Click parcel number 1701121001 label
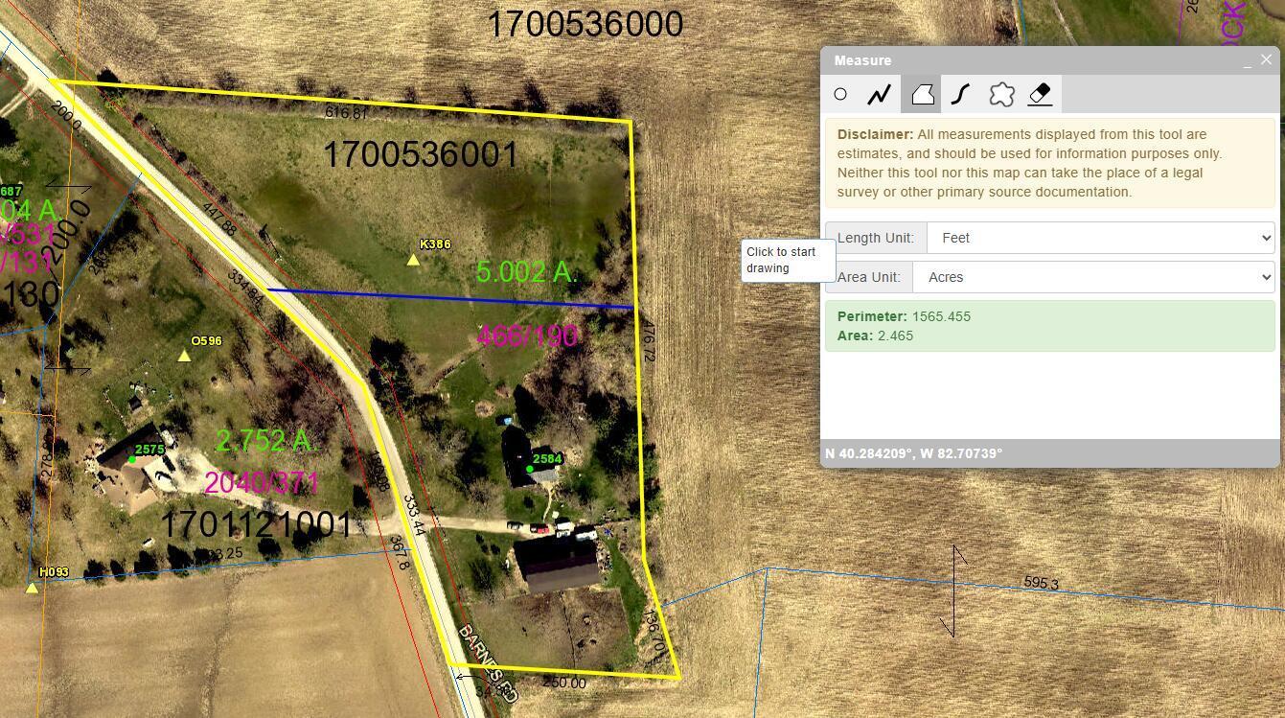 click(256, 524)
